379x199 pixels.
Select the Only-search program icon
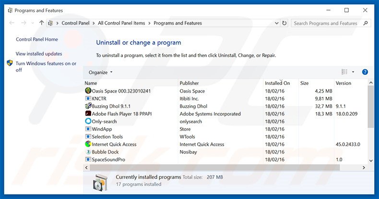[88, 121]
